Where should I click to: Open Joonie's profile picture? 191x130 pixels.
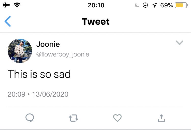pyautogui.click(x=20, y=51)
